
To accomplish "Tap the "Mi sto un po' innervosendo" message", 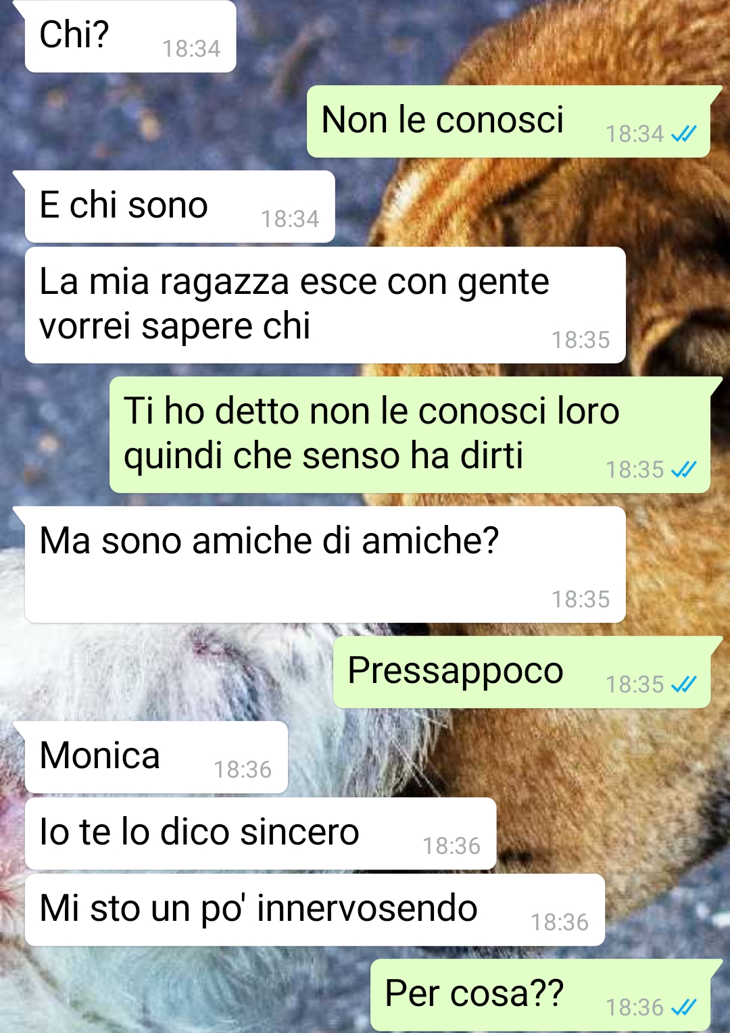I will pyautogui.click(x=314, y=910).
